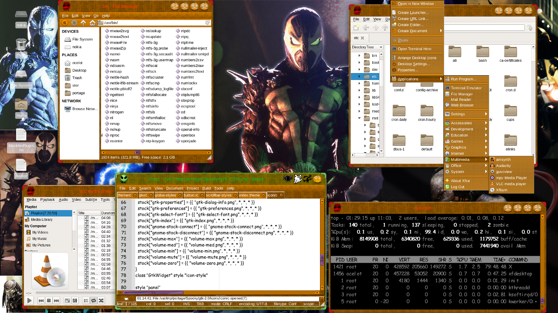
Task: Expand the bin folder in directory tree
Action: [x=359, y=56]
